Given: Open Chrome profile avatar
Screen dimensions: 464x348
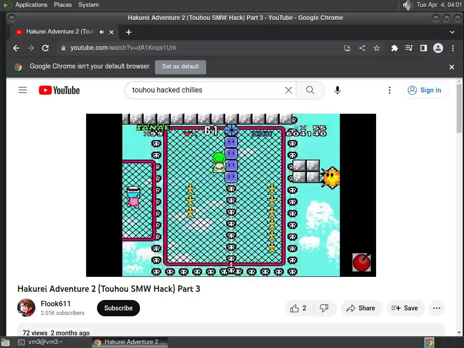Looking at the screenshot, I should tap(438, 48).
